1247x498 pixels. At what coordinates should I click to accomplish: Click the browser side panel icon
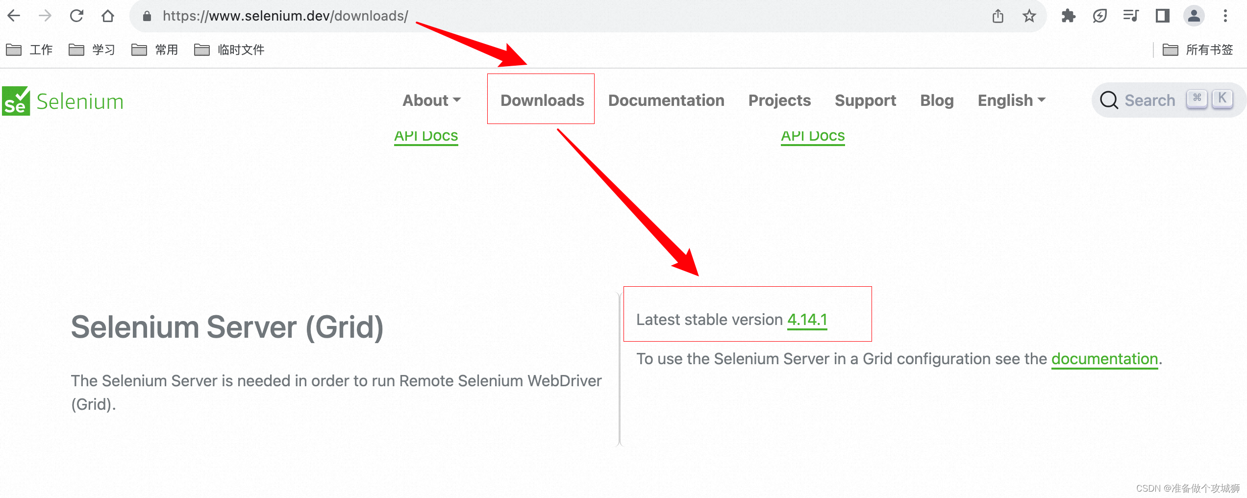point(1163,16)
